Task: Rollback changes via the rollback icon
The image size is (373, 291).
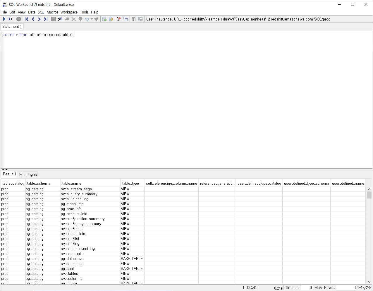Action: coord(111,19)
